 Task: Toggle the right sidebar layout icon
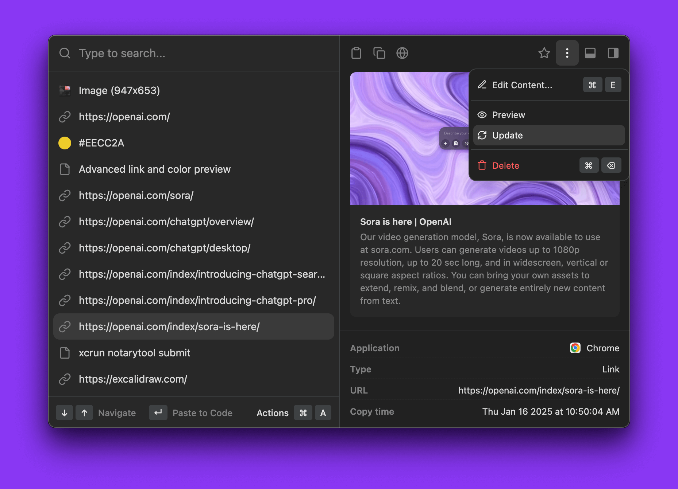(613, 53)
